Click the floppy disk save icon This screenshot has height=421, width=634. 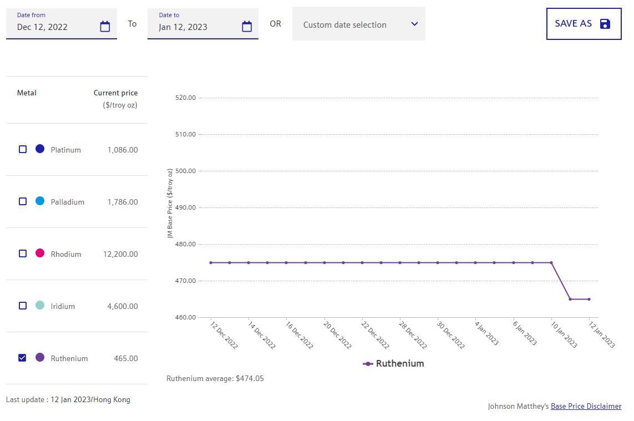[x=605, y=24]
